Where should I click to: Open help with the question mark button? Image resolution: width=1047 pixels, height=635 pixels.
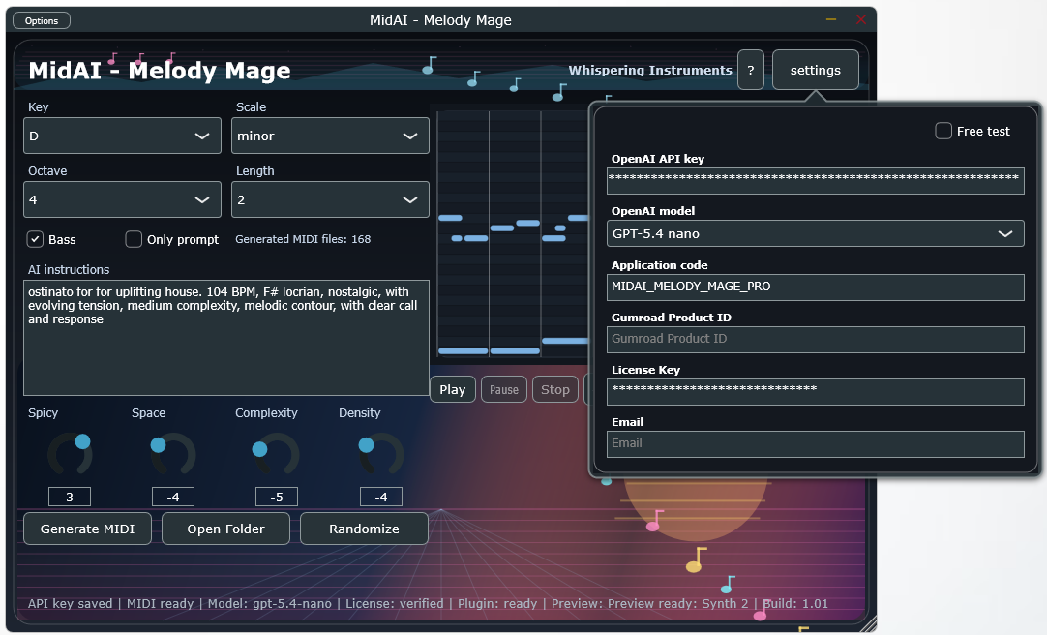751,70
